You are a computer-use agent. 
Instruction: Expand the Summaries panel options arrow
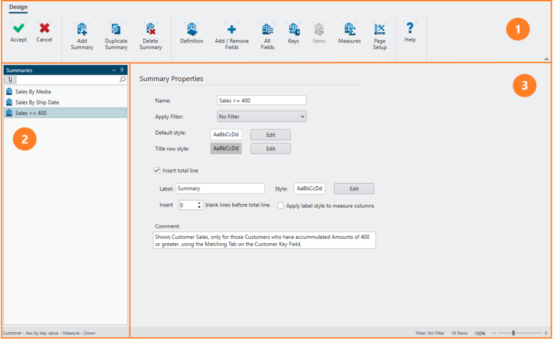[x=114, y=70]
